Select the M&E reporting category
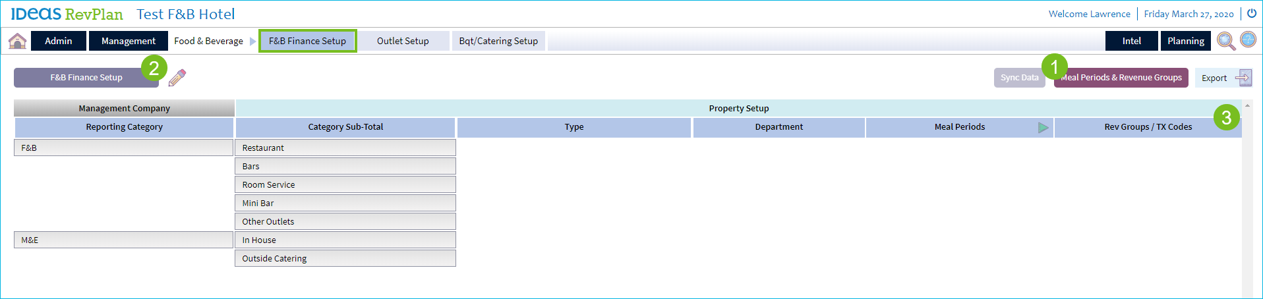Screen dimensions: 1263x299 124,240
